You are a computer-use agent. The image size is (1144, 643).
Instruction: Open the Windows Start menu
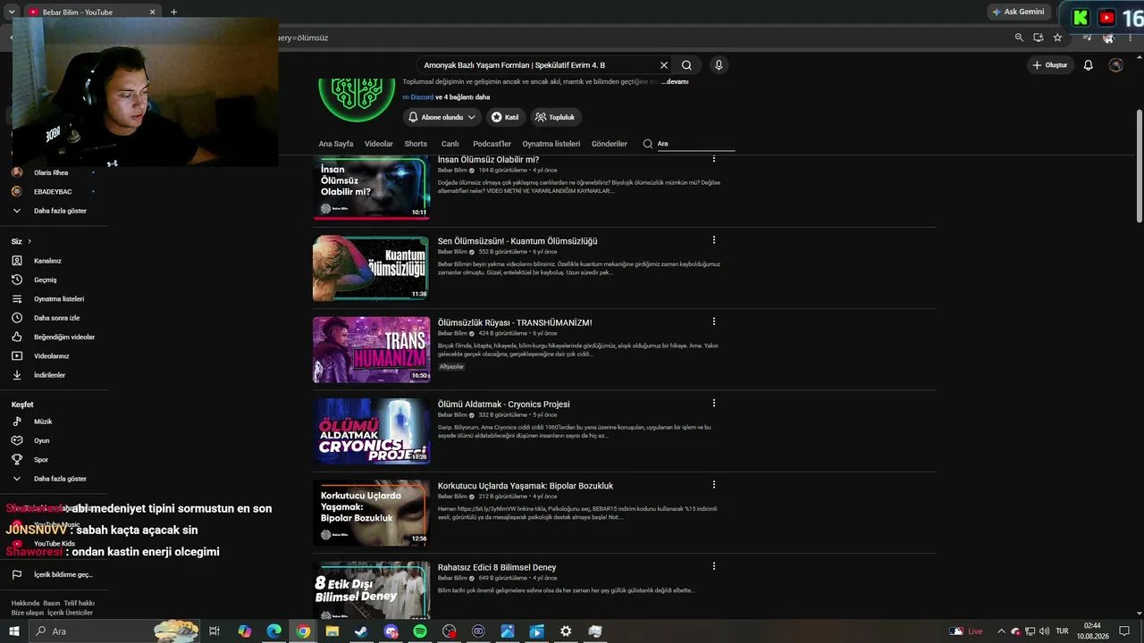pos(14,631)
